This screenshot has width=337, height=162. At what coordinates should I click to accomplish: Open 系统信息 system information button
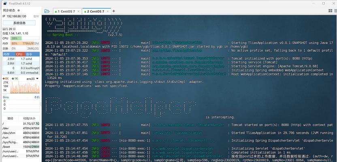(19, 23)
